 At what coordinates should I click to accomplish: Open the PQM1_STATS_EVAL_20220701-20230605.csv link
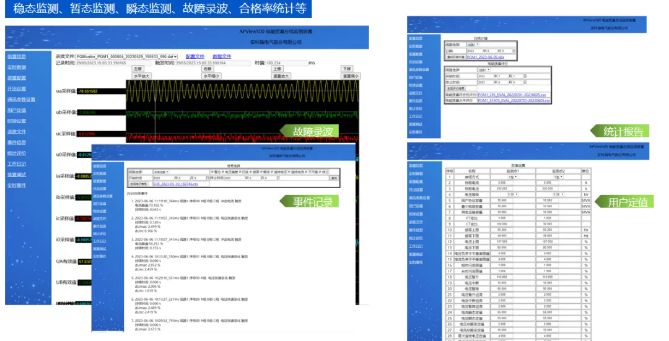pos(514,101)
